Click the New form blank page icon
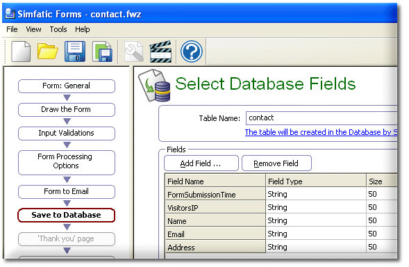 point(21,51)
